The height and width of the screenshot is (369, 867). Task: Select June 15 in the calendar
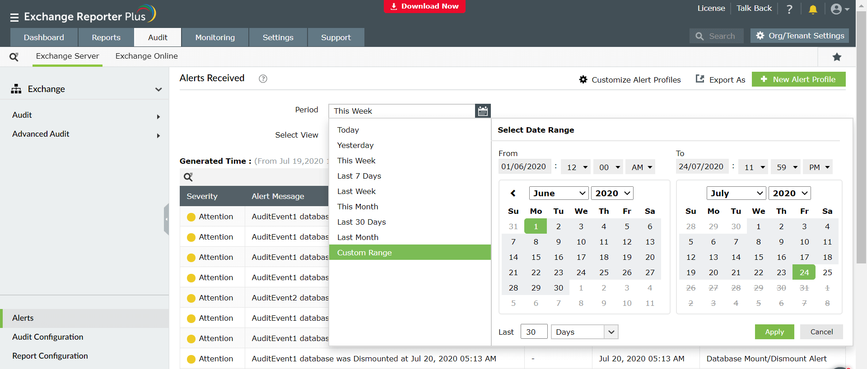pos(536,257)
